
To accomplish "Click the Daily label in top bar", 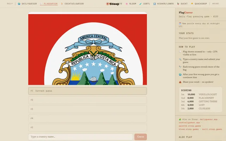I will (10, 4).
